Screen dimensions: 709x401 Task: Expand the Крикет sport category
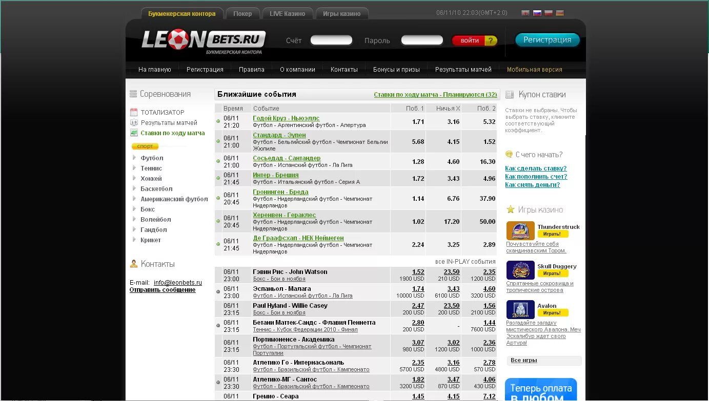click(x=150, y=240)
